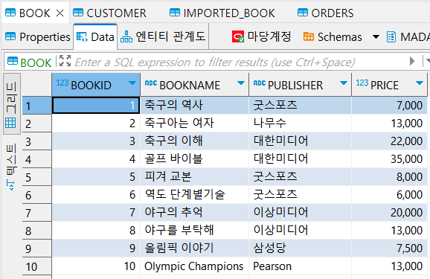The image size is (430, 279).
Task: Click publisher cell '삼성당'
Action: [x=300, y=248]
